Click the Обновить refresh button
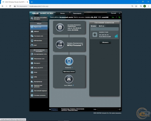Viewport: 151px width, 121px height. [105, 42]
